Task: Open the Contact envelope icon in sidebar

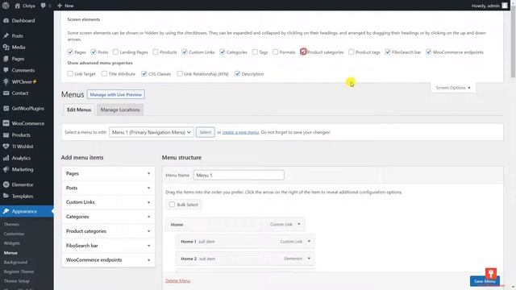Action: coord(6,93)
